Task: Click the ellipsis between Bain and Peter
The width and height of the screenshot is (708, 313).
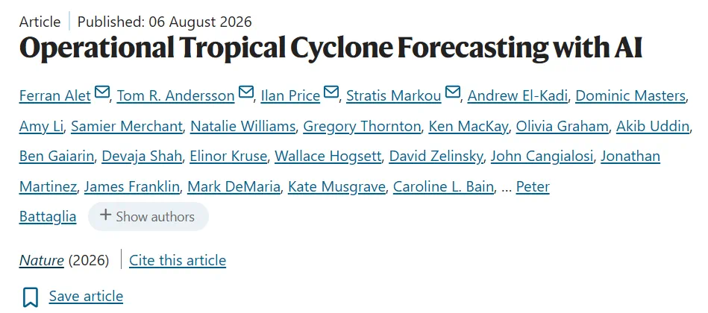Action: [x=507, y=189]
